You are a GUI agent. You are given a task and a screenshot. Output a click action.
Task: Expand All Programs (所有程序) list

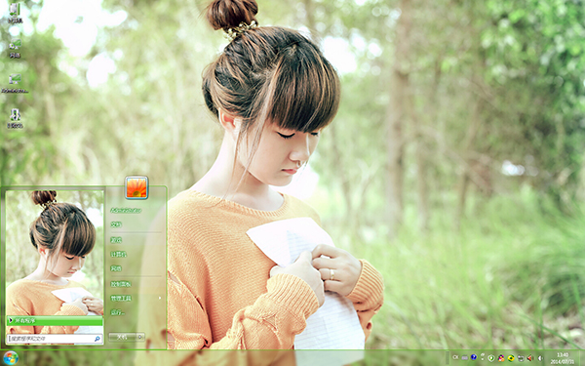(55, 321)
